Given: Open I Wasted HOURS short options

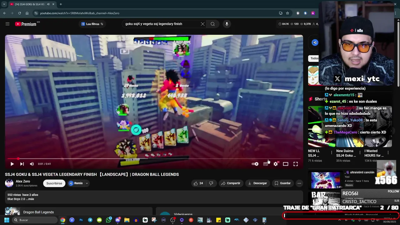Looking at the screenshot, I should (x=388, y=153).
